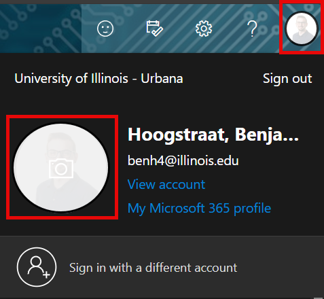Click the dark circuit banner left of smiley
The width and height of the screenshot is (324, 299).
(x=41, y=29)
